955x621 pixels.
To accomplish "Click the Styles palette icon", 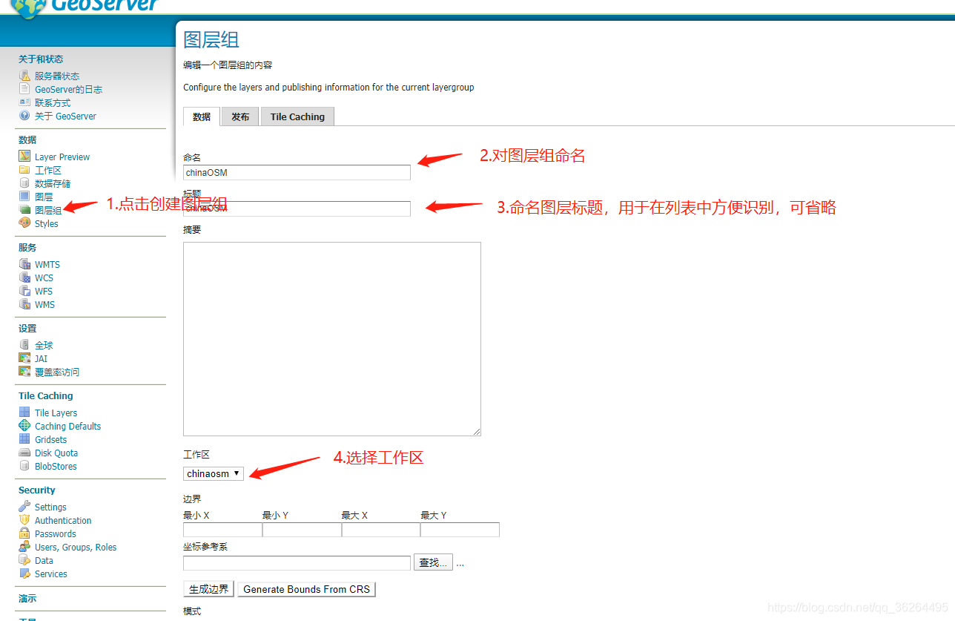I will click(x=24, y=223).
